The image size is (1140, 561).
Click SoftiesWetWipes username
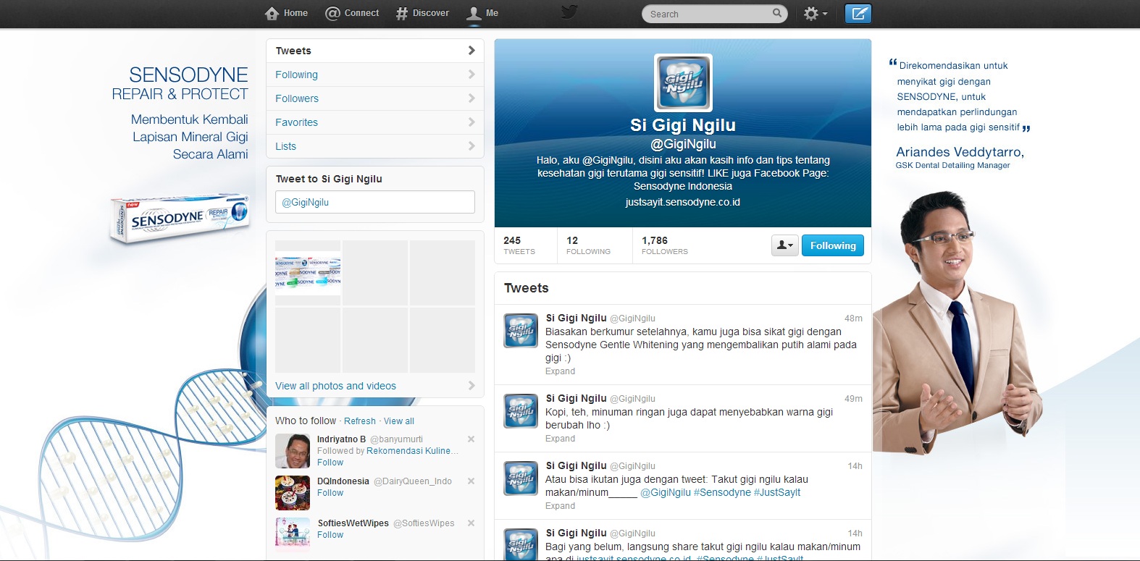[353, 523]
